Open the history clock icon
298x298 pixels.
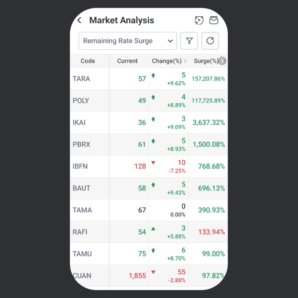199,21
